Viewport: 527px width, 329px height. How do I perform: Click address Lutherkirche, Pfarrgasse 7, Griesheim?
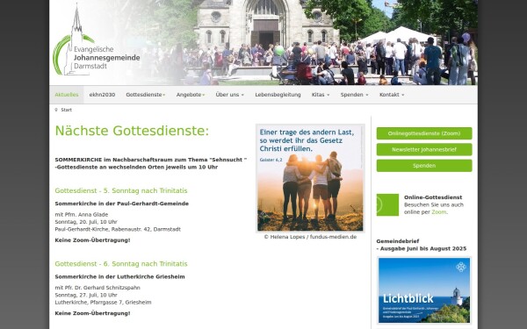103,303
